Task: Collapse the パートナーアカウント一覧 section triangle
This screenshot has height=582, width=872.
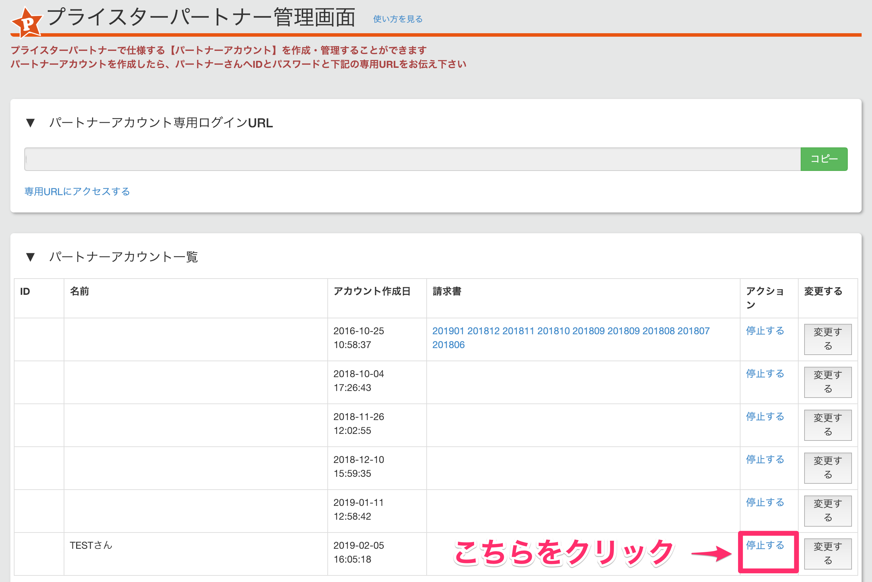Action: coord(30,257)
